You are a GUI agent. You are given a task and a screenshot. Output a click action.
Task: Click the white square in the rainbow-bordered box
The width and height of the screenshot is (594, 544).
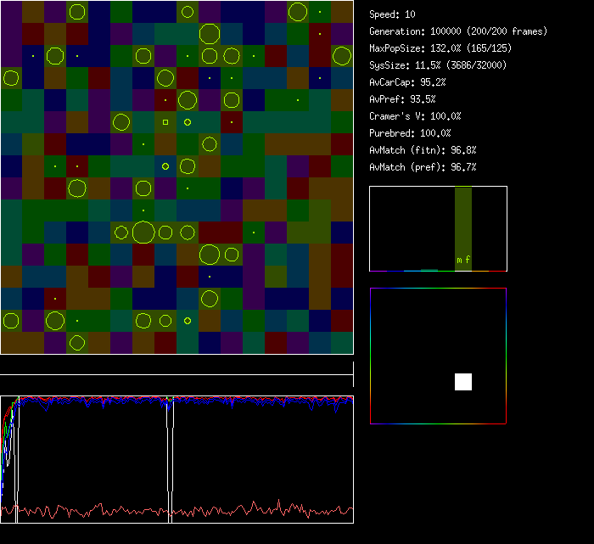coord(463,382)
